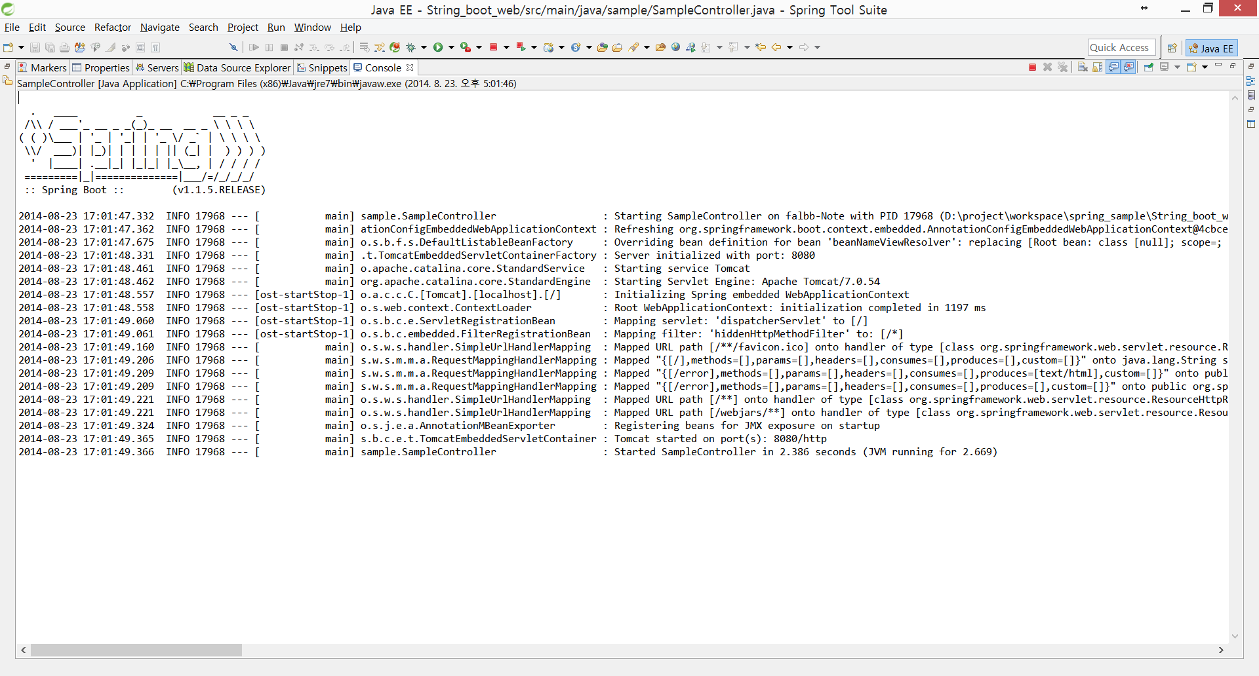Toggle show console on standard output change
This screenshot has height=676, width=1259.
click(x=1113, y=67)
